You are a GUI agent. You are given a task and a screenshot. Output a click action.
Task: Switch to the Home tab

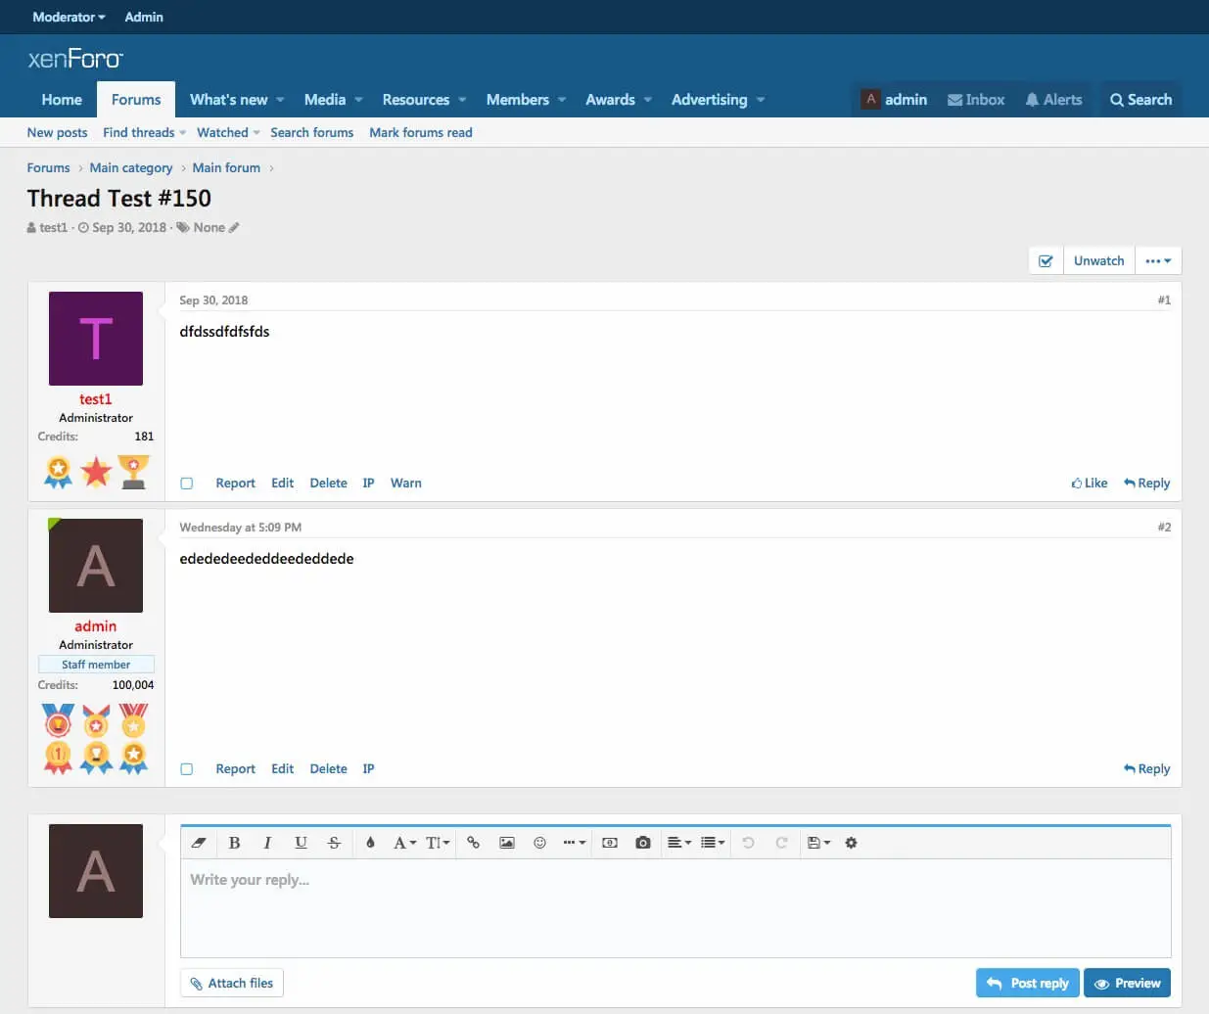pyautogui.click(x=62, y=100)
